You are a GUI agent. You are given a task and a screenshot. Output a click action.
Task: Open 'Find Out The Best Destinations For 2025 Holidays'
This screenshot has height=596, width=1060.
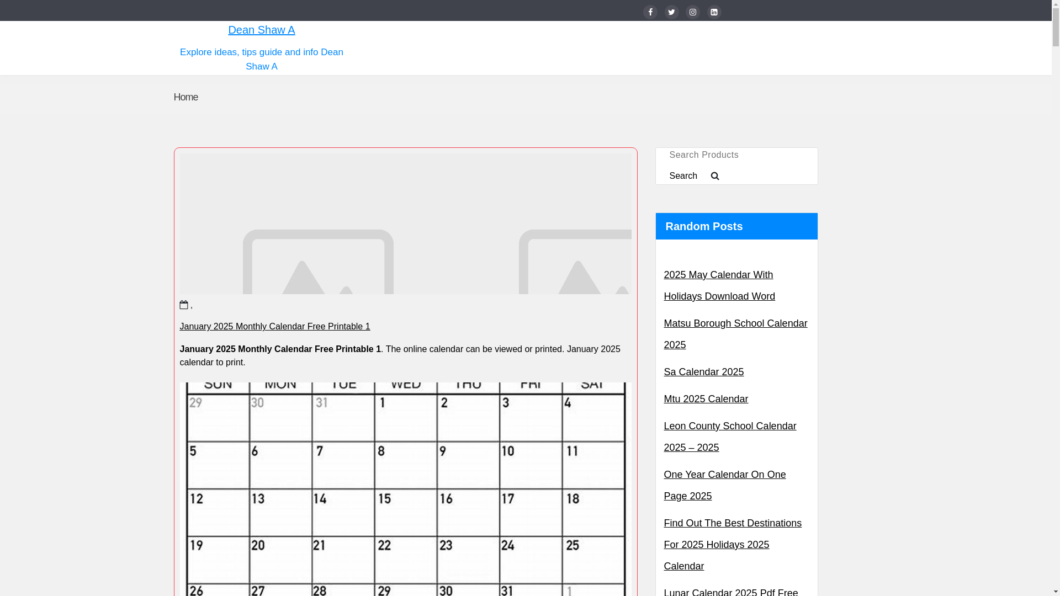coord(732,545)
